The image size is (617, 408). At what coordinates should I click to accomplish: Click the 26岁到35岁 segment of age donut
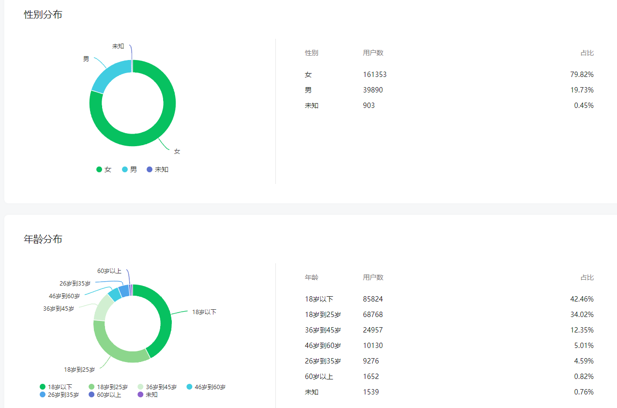coord(123,290)
